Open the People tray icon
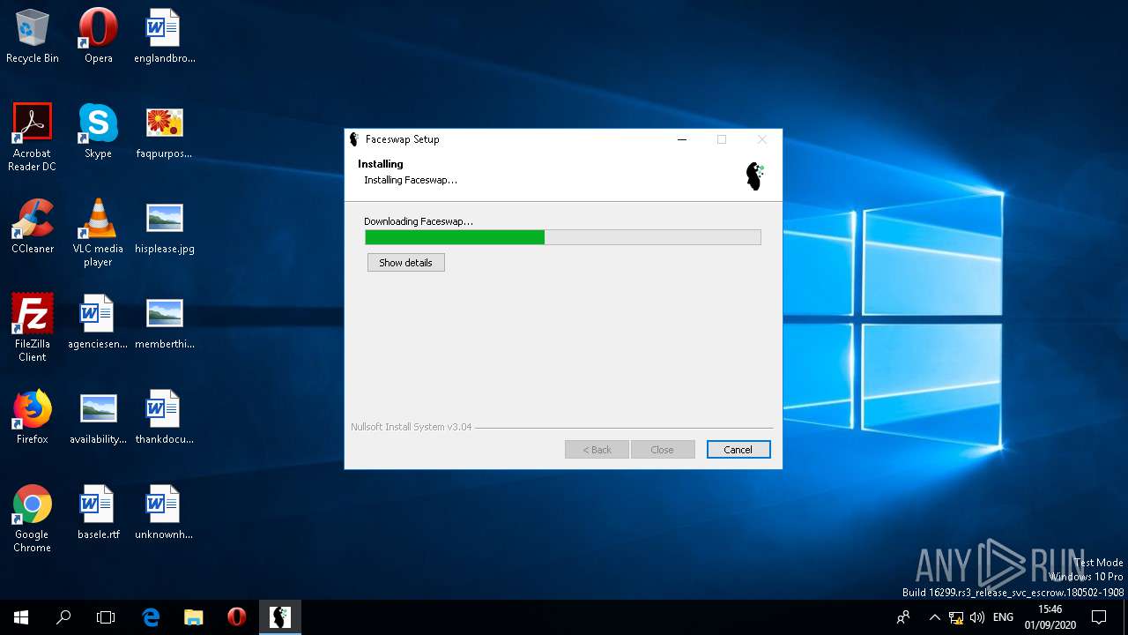The image size is (1128, 635). pos(903,617)
